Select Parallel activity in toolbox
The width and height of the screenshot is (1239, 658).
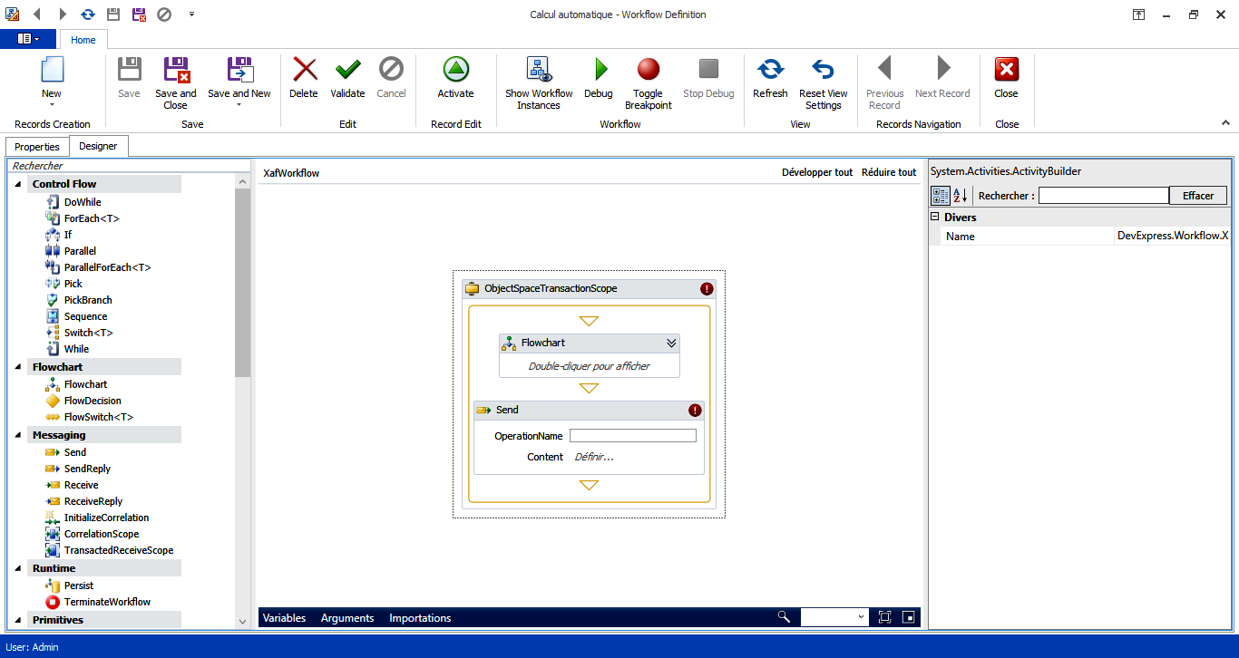71,251
